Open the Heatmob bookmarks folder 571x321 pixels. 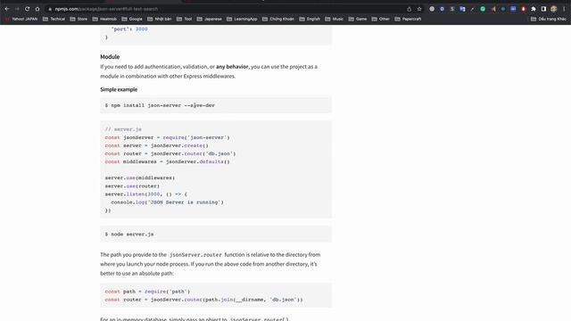tap(104, 19)
